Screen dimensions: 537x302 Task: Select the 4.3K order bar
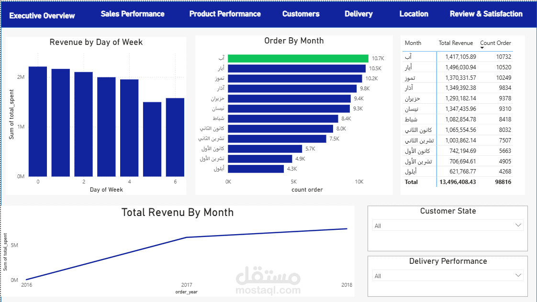[x=256, y=169]
